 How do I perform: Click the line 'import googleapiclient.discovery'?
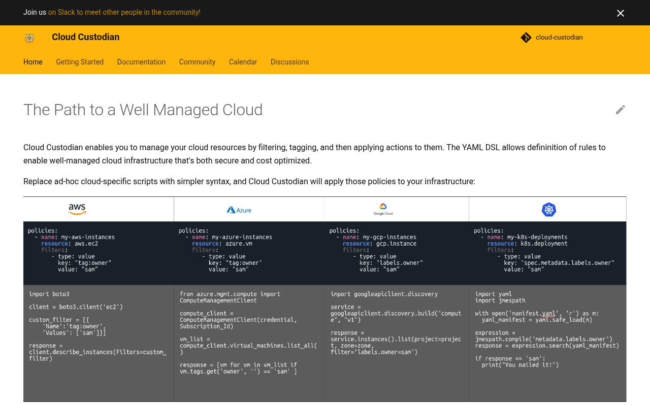[384, 294]
